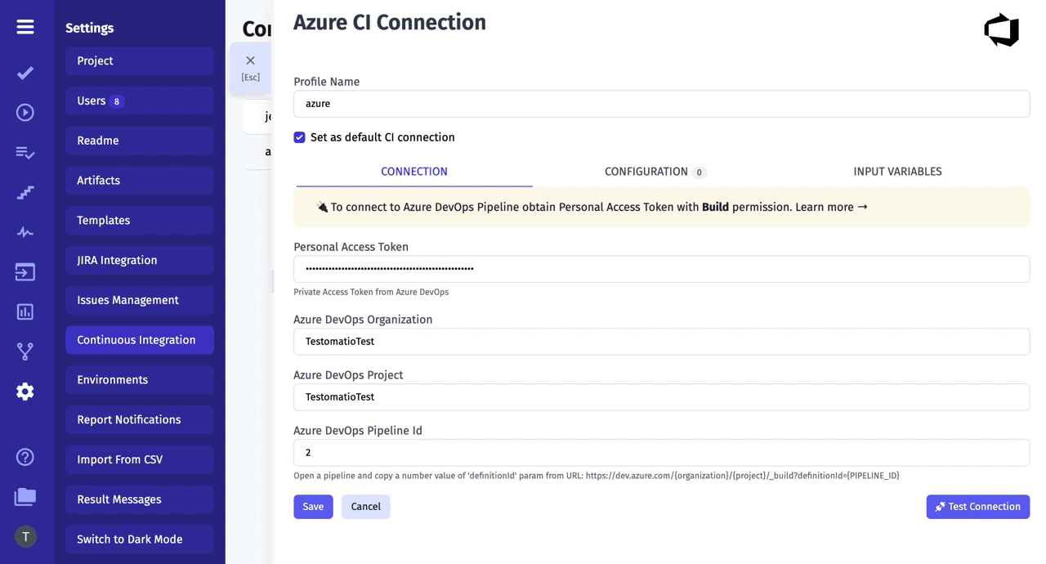Image resolution: width=1046 pixels, height=564 pixels.
Task: Open Readme settings
Action: 140,141
